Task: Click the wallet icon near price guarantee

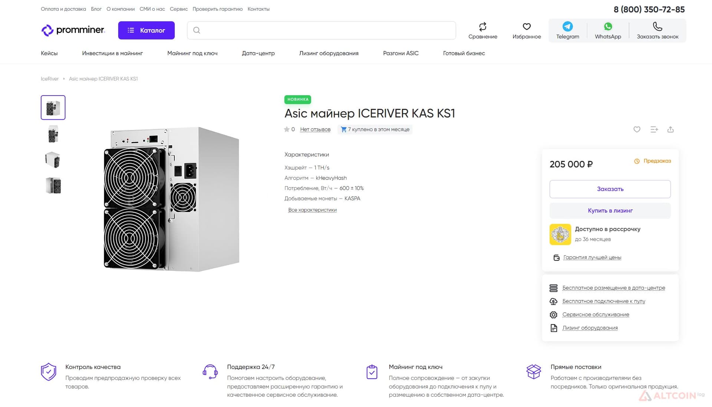Action: (556, 258)
